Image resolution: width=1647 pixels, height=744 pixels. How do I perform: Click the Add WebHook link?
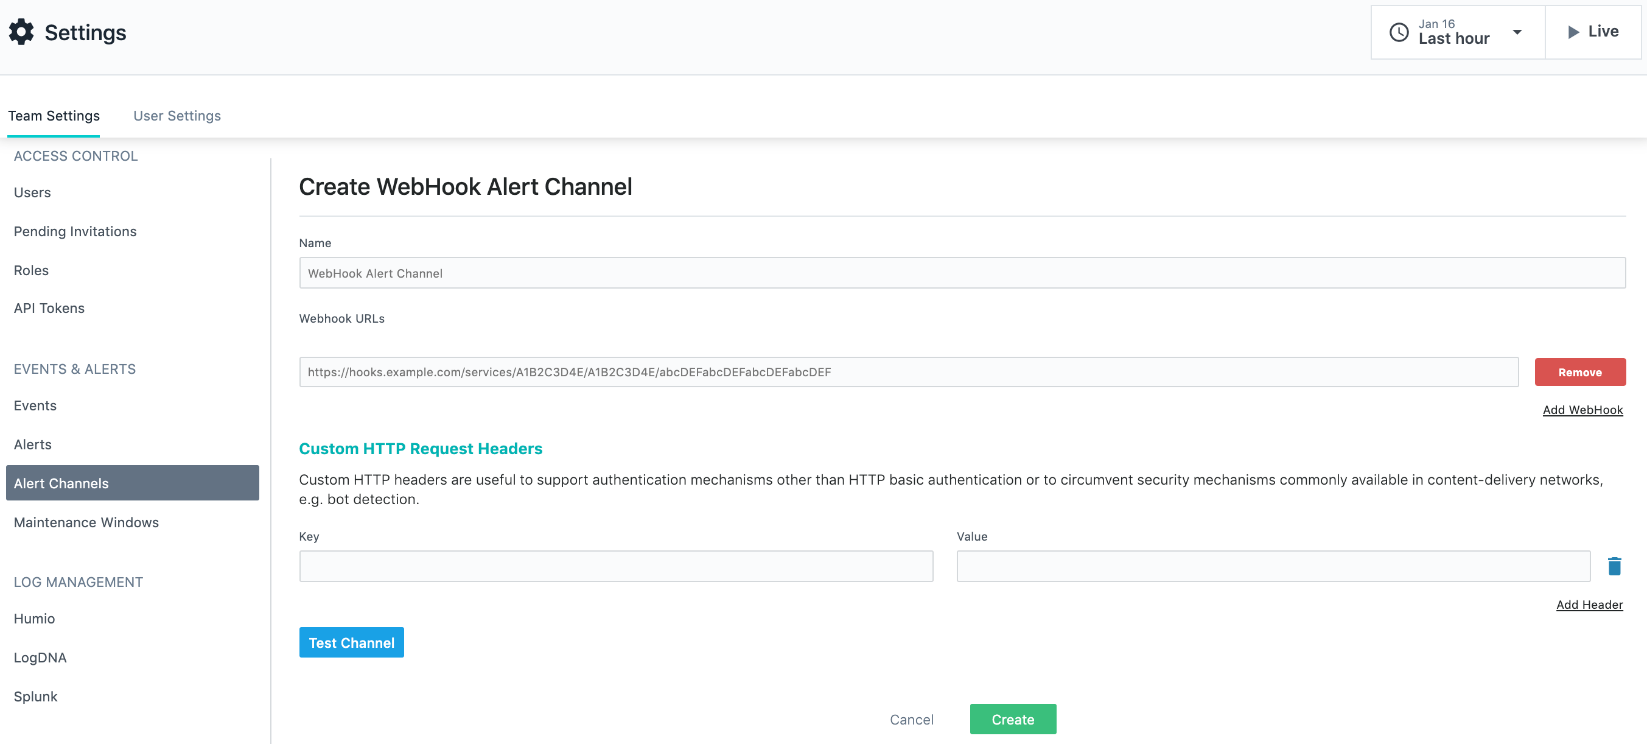(x=1582, y=410)
